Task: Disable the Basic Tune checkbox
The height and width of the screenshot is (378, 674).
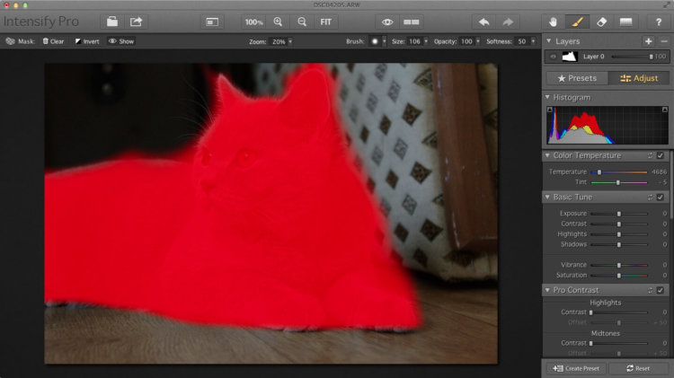Action: (661, 198)
